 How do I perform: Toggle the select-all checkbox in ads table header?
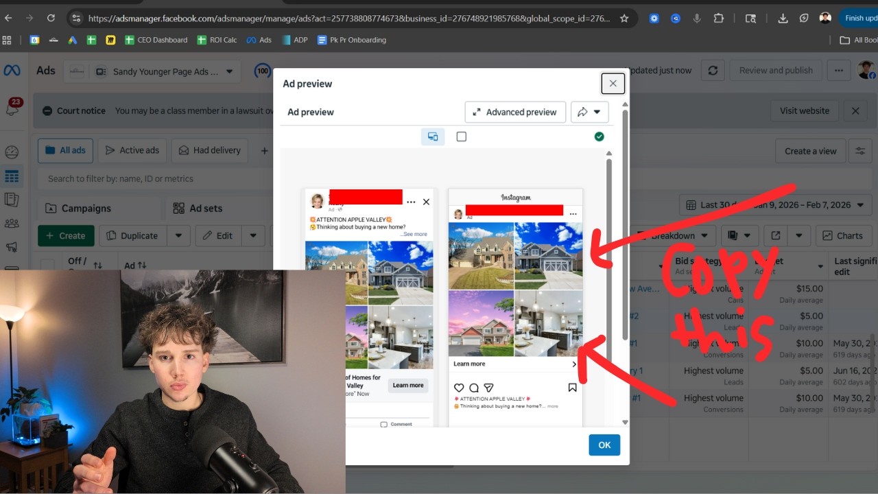click(47, 265)
